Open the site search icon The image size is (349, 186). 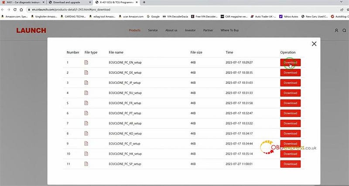pos(344,31)
